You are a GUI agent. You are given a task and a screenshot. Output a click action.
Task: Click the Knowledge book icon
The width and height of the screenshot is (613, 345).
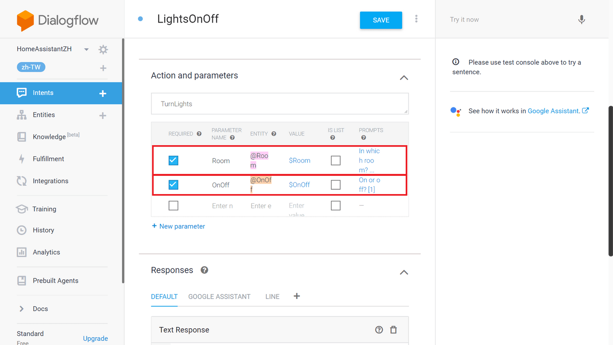[22, 137]
